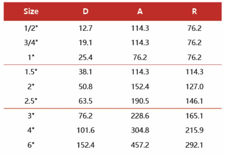Select the 25.4 cell

click(86, 57)
